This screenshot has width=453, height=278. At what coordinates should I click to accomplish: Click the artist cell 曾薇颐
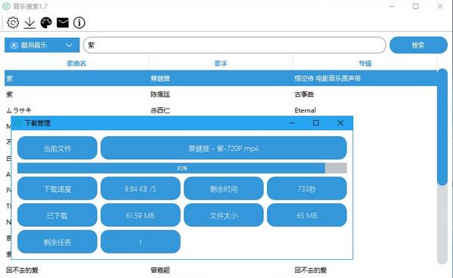click(x=160, y=270)
